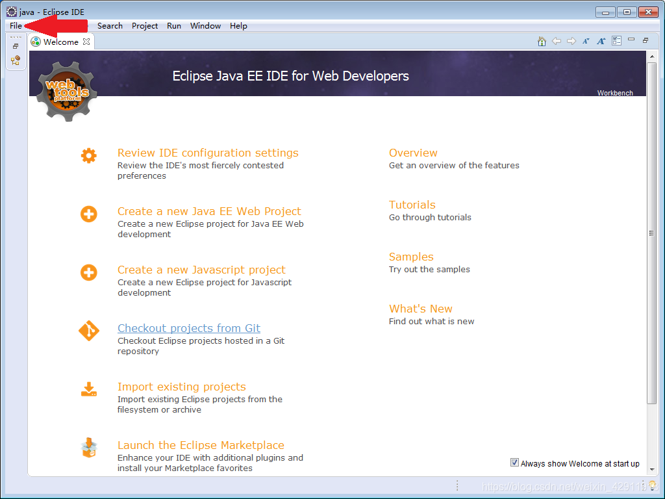
Task: Click the Restore icon in the left trim bar
Action: [16, 46]
